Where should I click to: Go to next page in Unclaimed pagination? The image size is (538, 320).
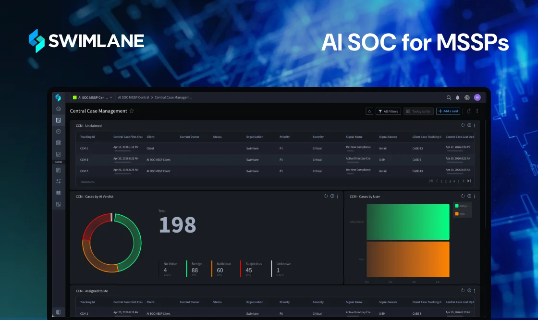(463, 181)
